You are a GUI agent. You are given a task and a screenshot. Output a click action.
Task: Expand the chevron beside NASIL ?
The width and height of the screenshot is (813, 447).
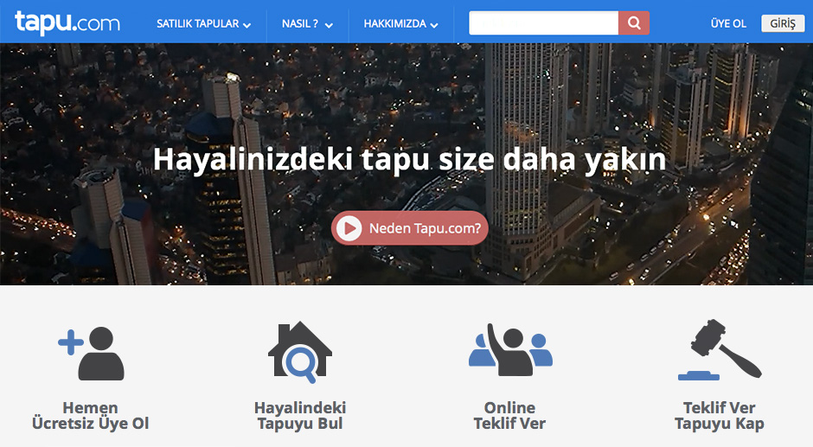(329, 25)
